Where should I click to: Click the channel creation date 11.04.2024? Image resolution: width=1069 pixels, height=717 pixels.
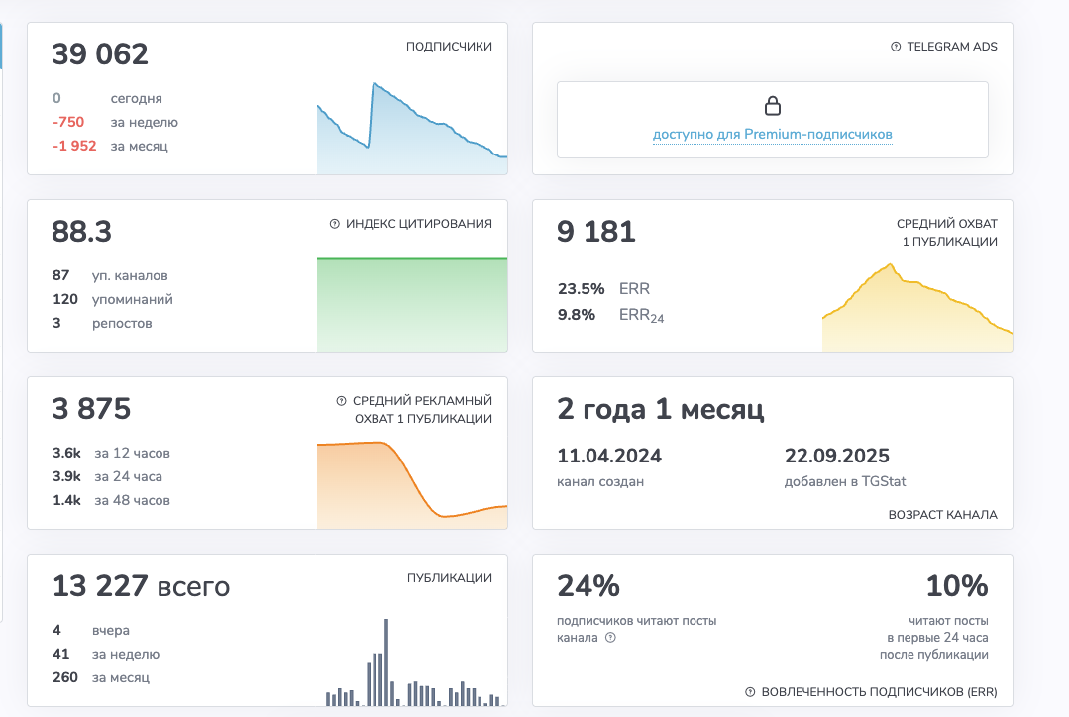pos(609,456)
